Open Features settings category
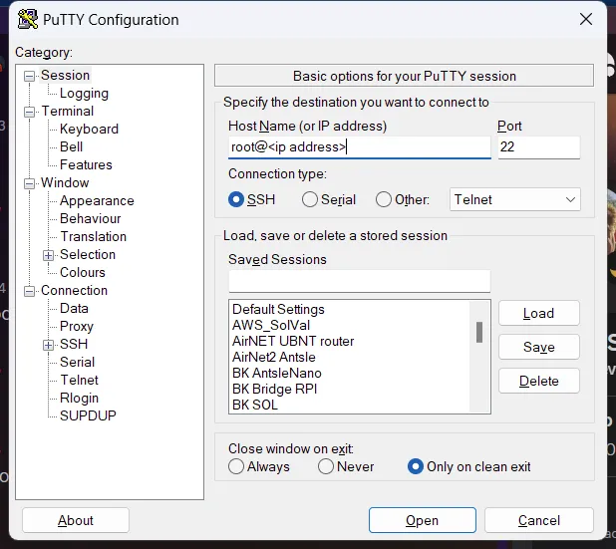The height and width of the screenshot is (549, 616). pyautogui.click(x=86, y=164)
